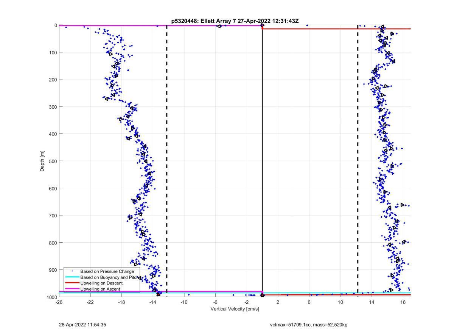Viewport: 454px width, 334px height.
Task: Click the negative '-2' x-axis tick label
Action: [x=247, y=302]
